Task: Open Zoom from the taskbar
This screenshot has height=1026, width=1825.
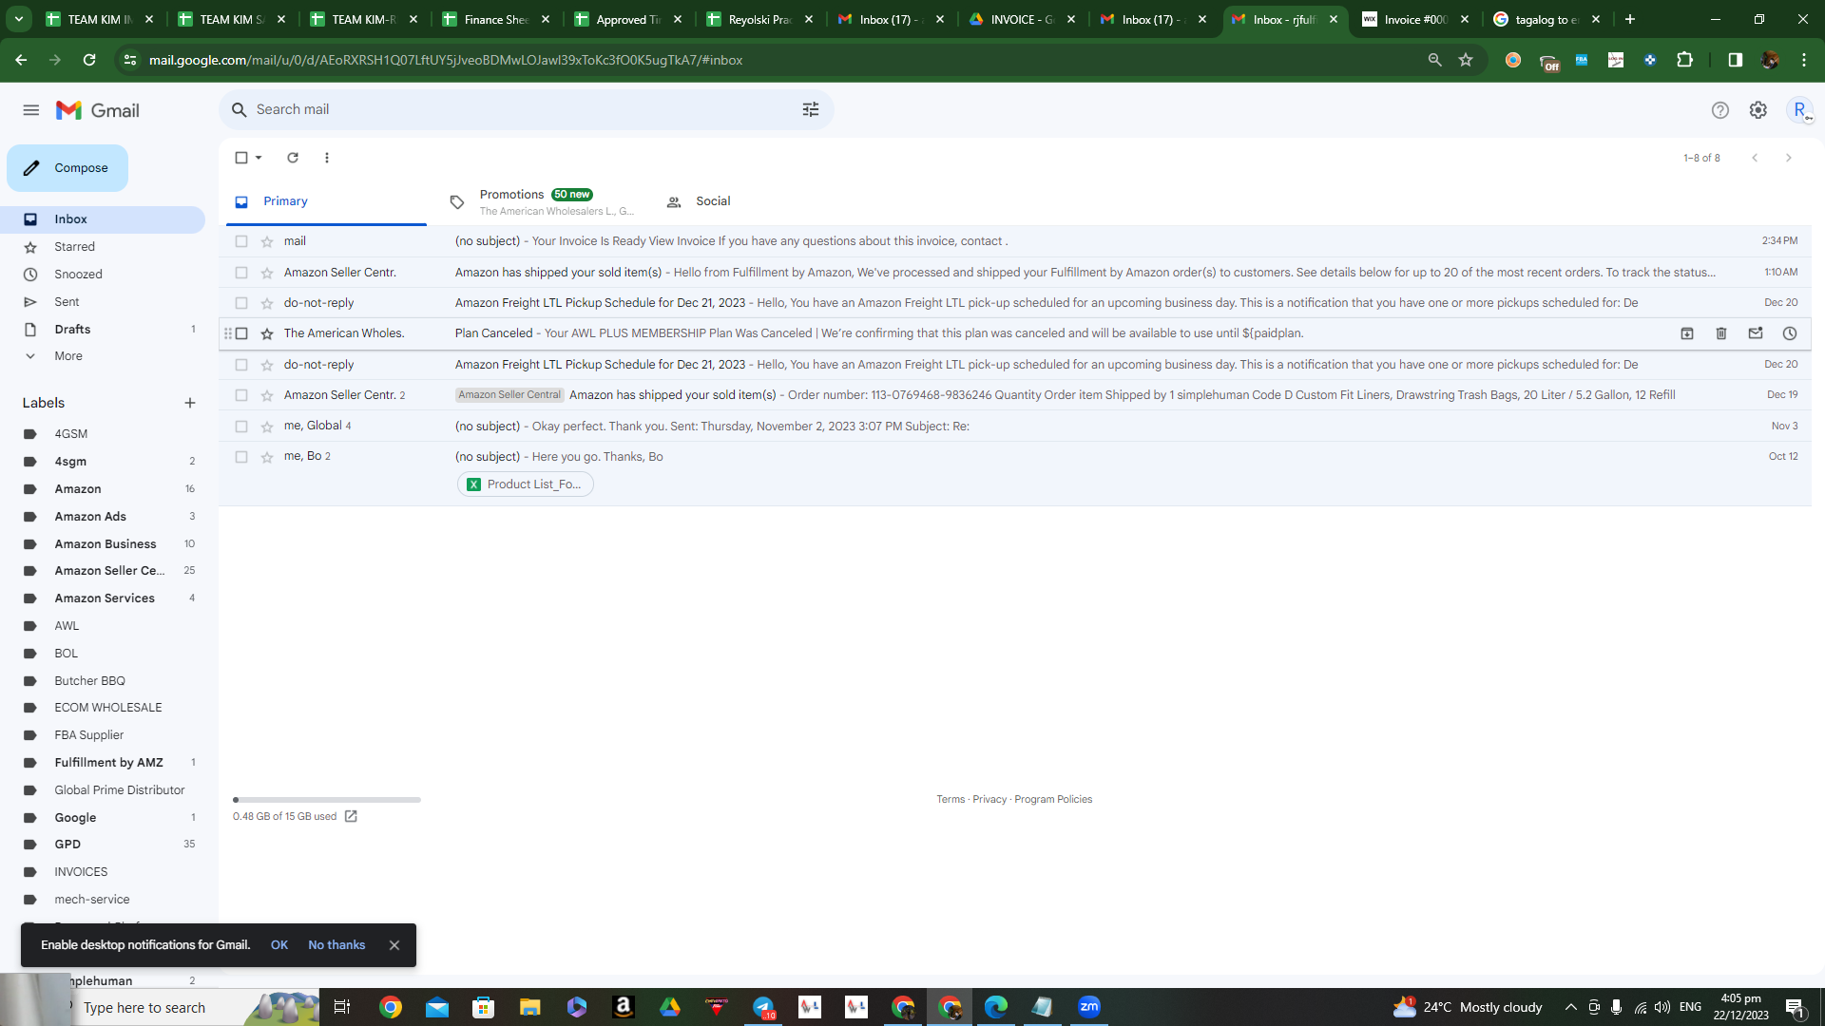Action: [x=1089, y=1007]
